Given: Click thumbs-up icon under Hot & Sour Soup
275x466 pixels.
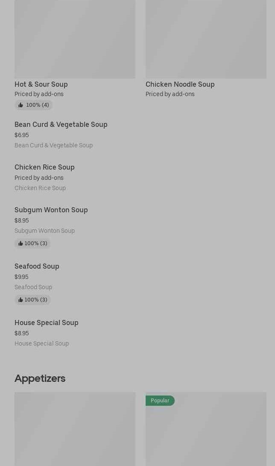Looking at the screenshot, I should tap(20, 105).
